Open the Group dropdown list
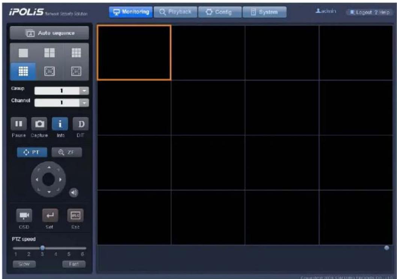397x279 pixels. click(x=84, y=90)
